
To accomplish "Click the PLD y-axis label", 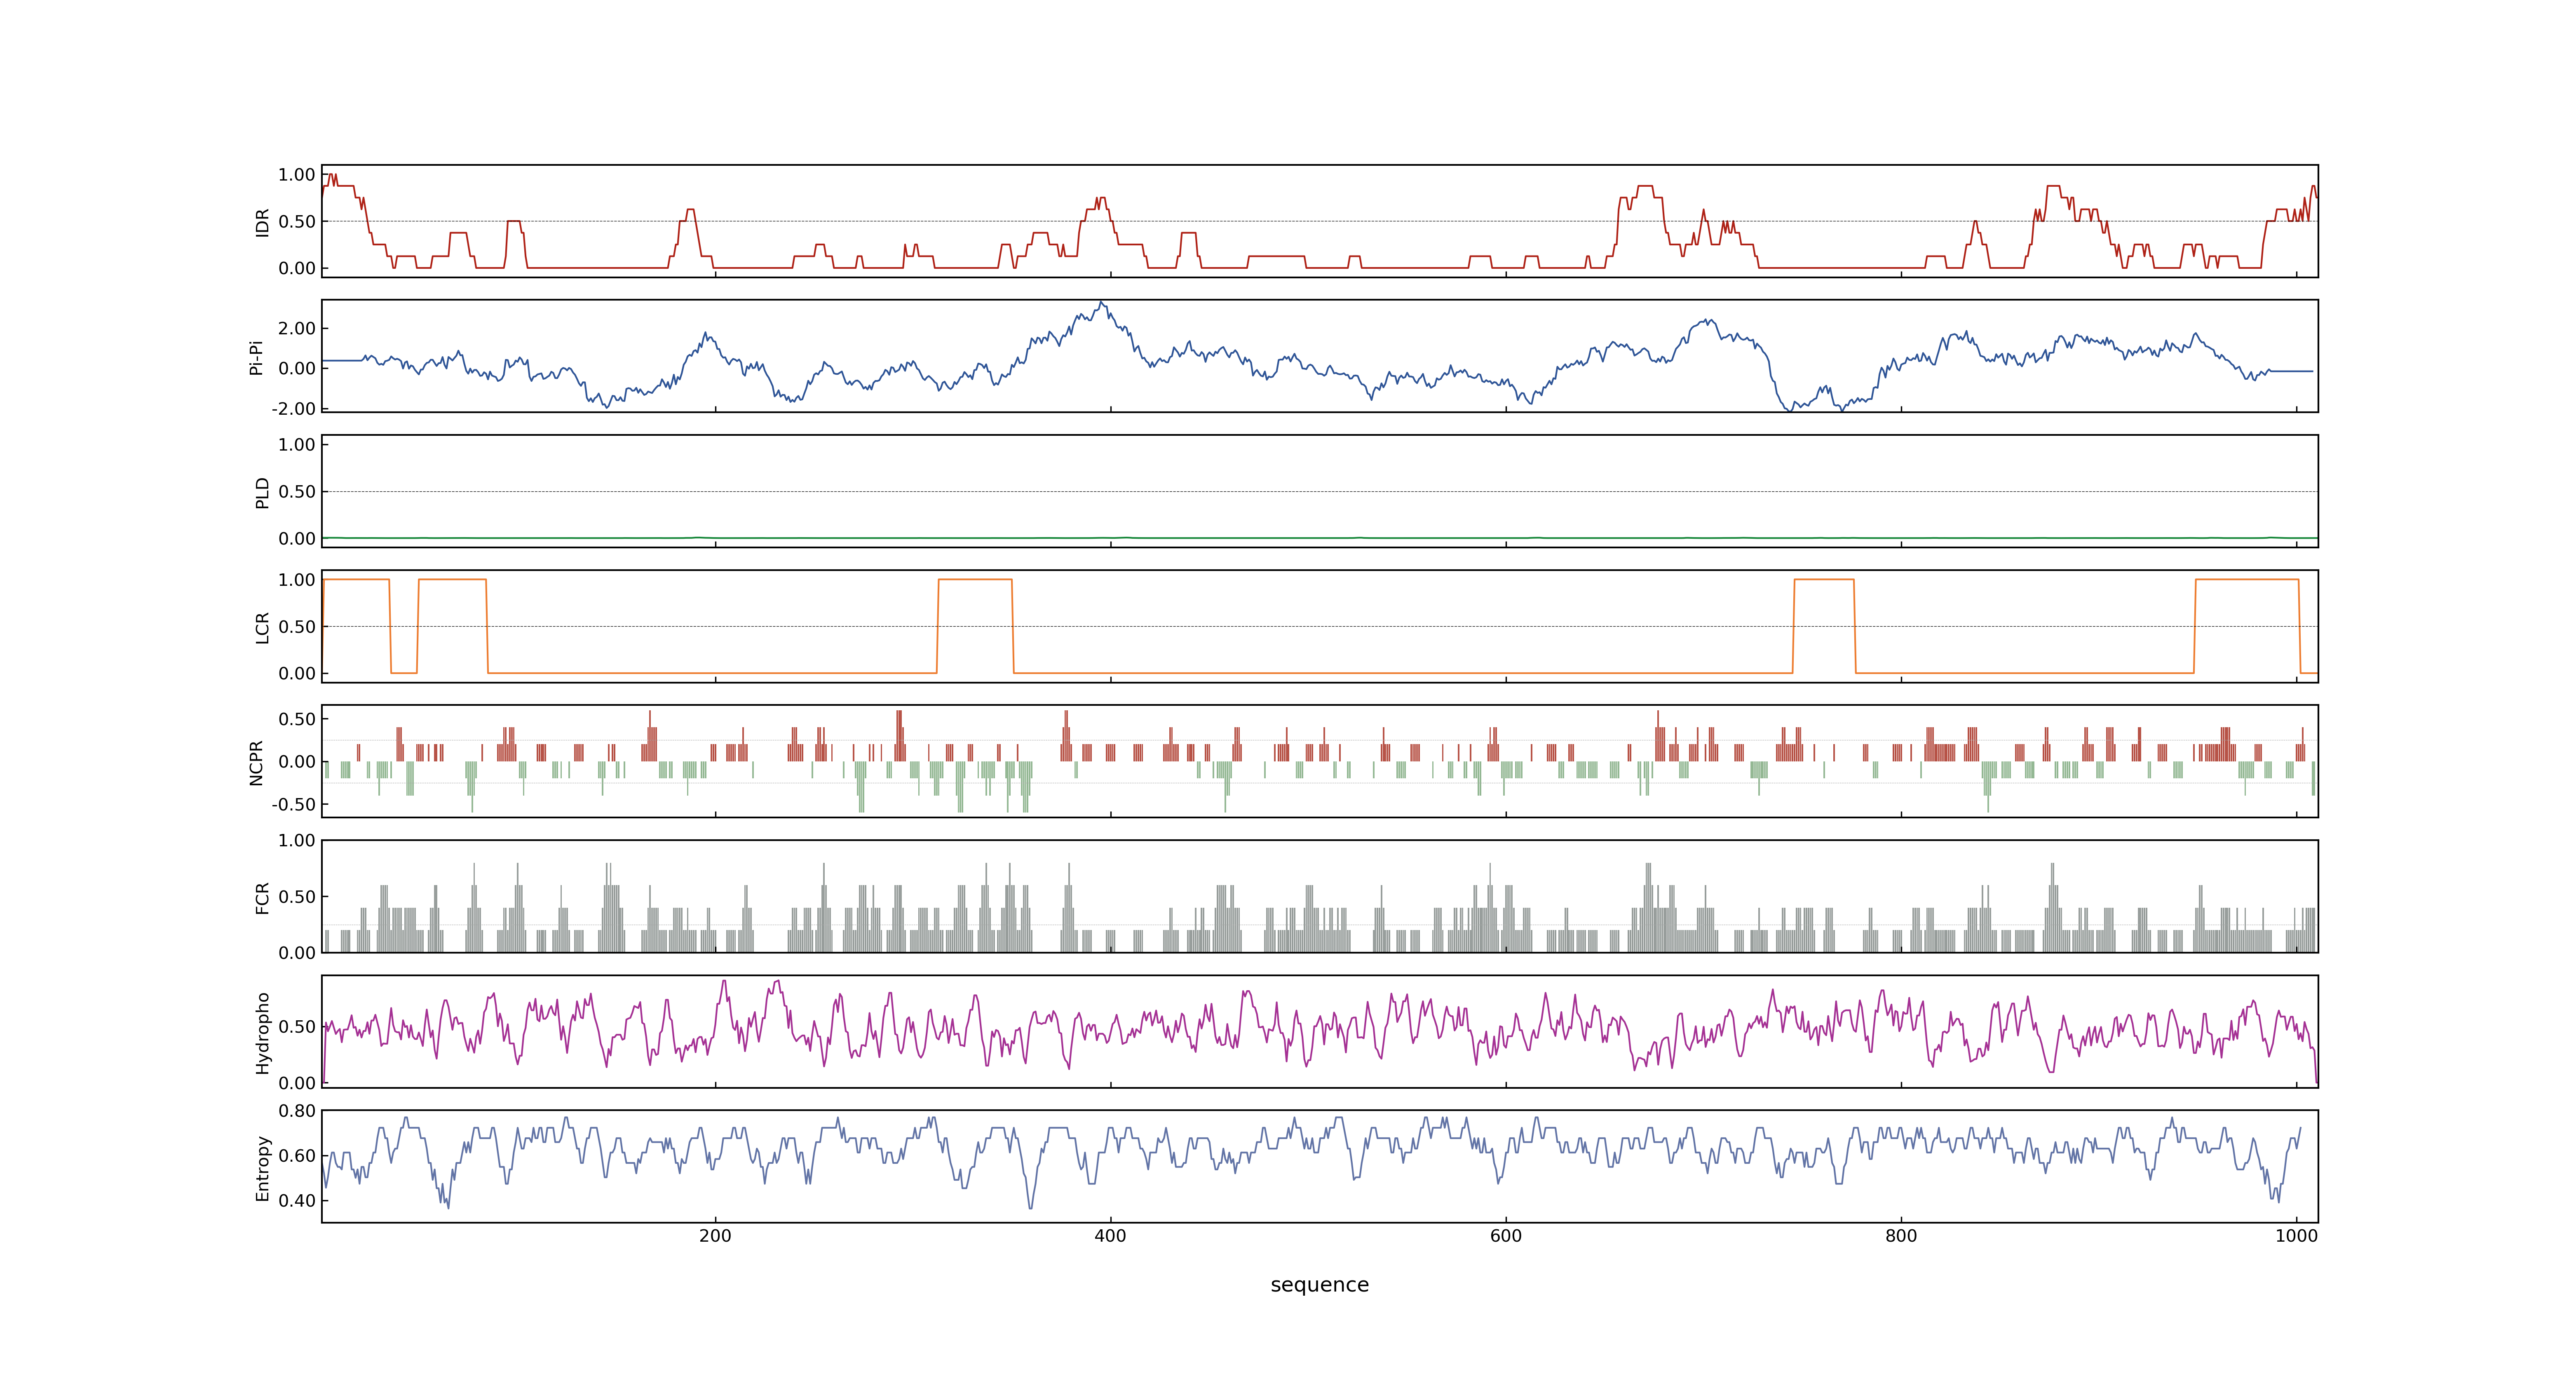I will pos(262,492).
